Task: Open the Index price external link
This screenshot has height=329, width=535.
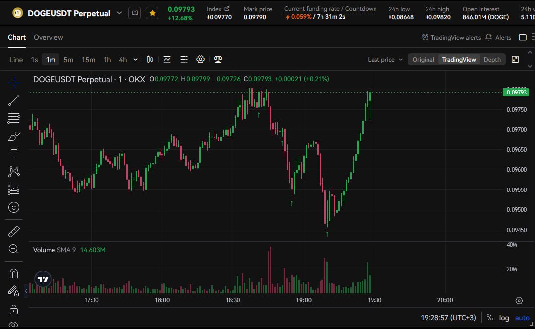Action: coord(227,9)
